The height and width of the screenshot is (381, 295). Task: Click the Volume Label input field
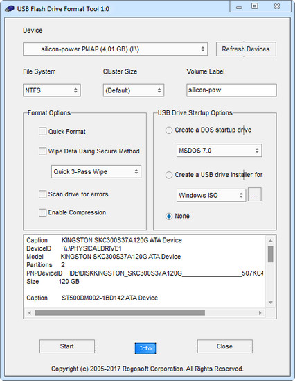coord(231,90)
